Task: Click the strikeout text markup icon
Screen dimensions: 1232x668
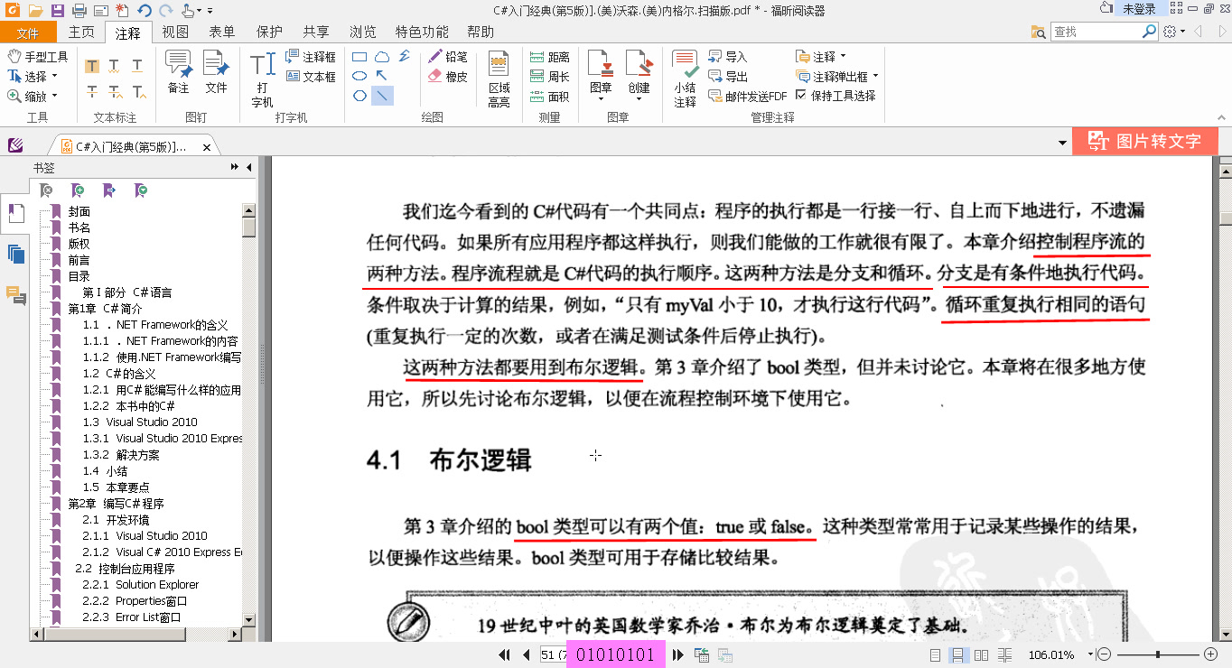Action: [x=92, y=91]
